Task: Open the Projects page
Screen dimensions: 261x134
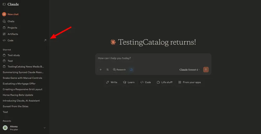Action: coord(12,28)
